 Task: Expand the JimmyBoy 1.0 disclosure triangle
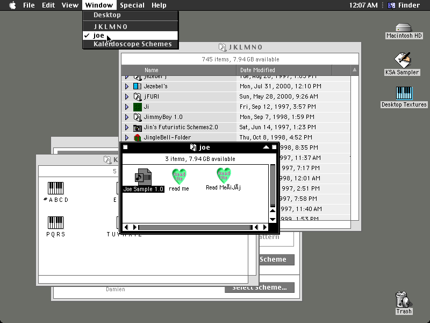127,117
